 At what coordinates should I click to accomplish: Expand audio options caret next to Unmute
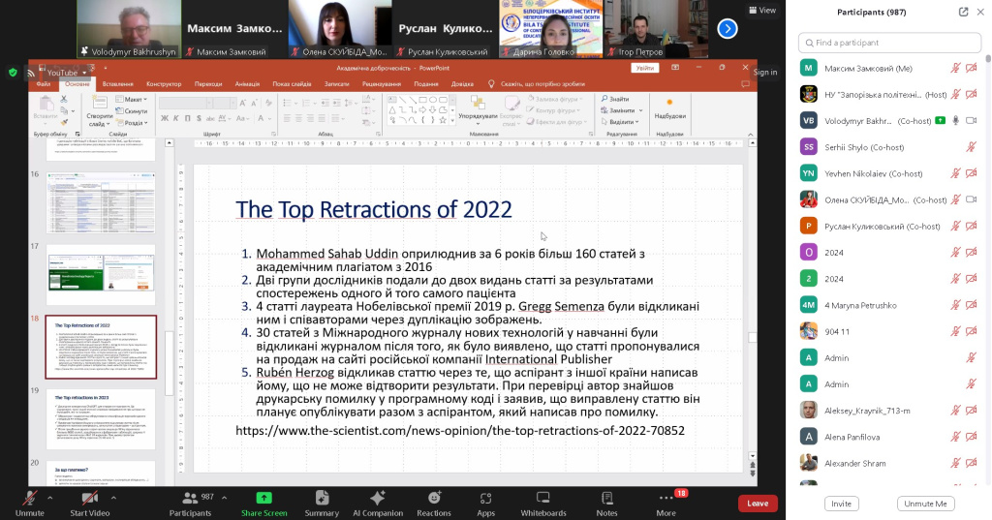pos(50,498)
